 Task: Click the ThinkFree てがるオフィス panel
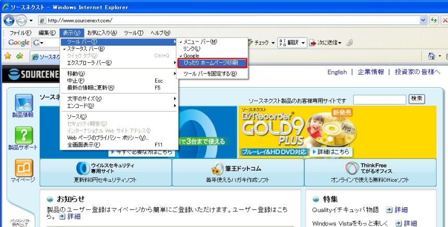click(x=370, y=172)
